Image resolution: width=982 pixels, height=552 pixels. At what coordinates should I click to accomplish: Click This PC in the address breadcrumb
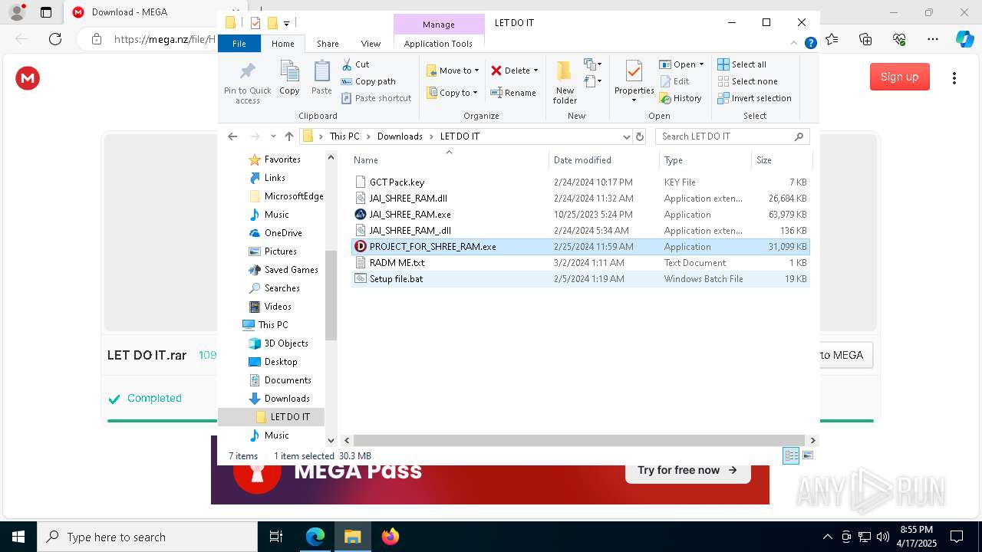[344, 136]
